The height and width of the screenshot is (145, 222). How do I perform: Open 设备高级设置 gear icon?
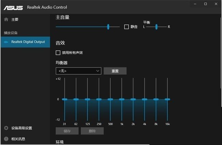pos(6,128)
